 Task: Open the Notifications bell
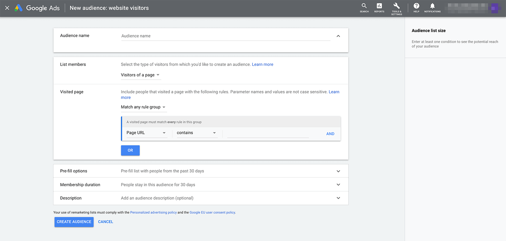(432, 8)
